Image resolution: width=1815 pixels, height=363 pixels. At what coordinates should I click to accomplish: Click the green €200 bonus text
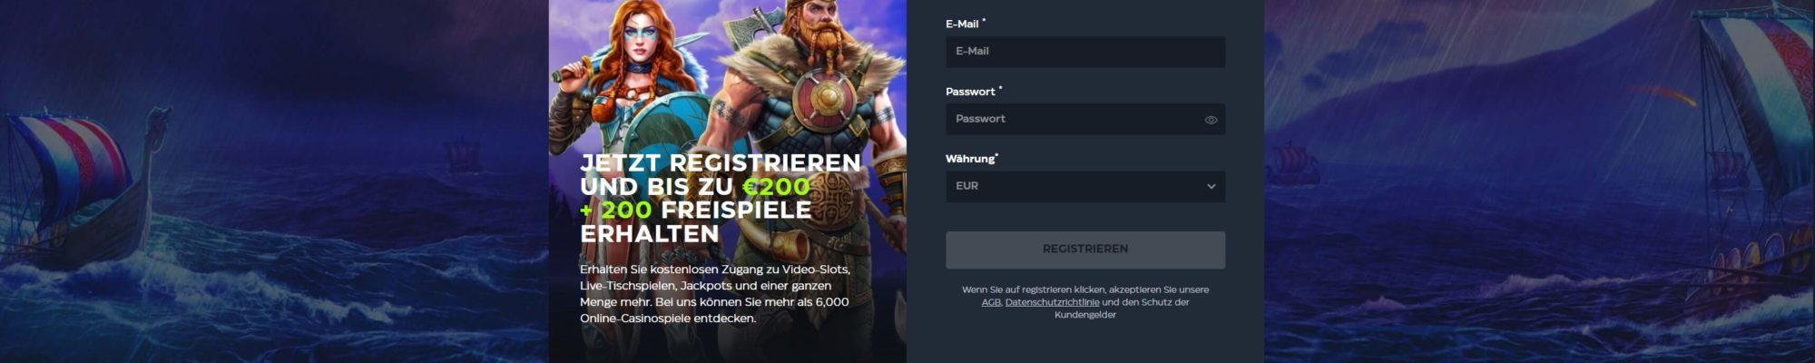776,186
